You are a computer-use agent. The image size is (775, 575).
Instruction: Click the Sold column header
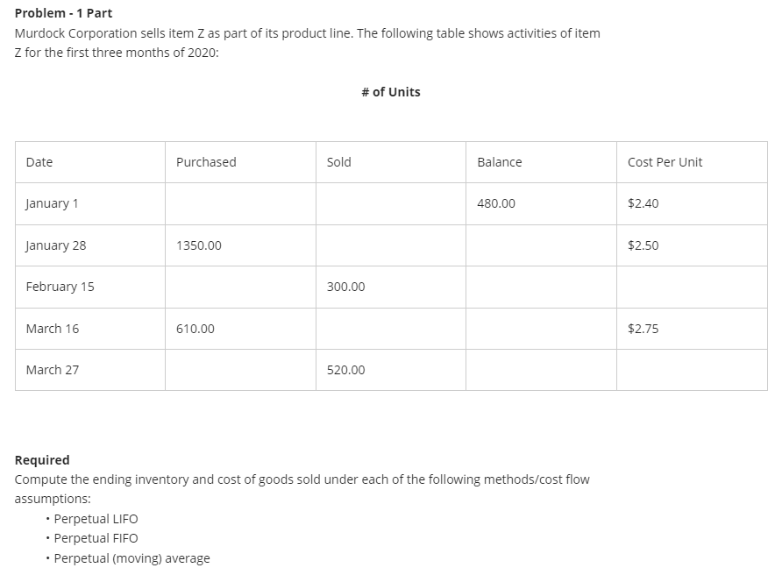click(390, 162)
